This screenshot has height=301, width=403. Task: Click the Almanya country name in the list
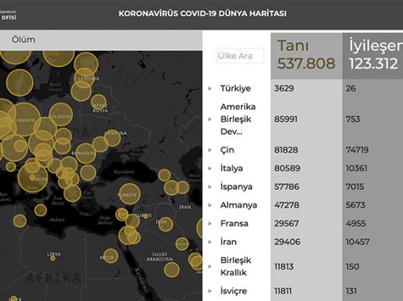(x=239, y=205)
